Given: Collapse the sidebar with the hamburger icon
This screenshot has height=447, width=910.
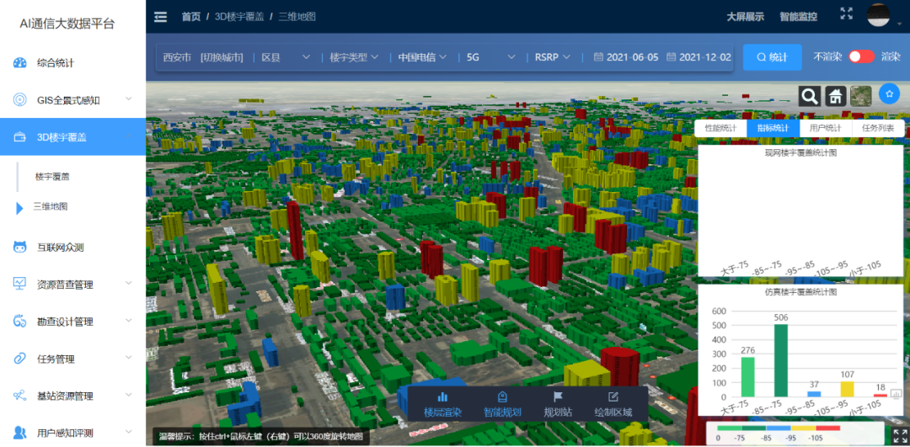Looking at the screenshot, I should coord(160,16).
